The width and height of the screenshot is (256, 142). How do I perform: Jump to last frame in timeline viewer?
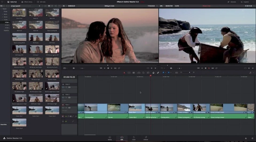(x=212, y=68)
